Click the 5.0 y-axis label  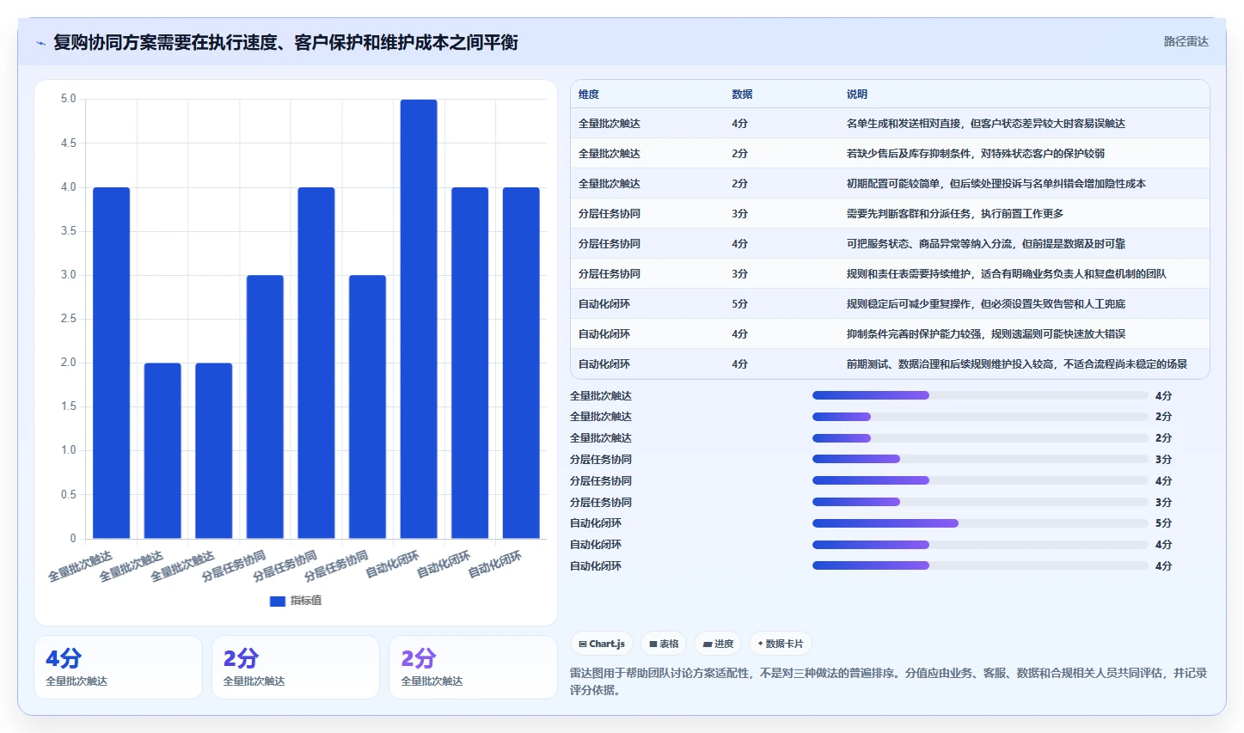coord(68,99)
